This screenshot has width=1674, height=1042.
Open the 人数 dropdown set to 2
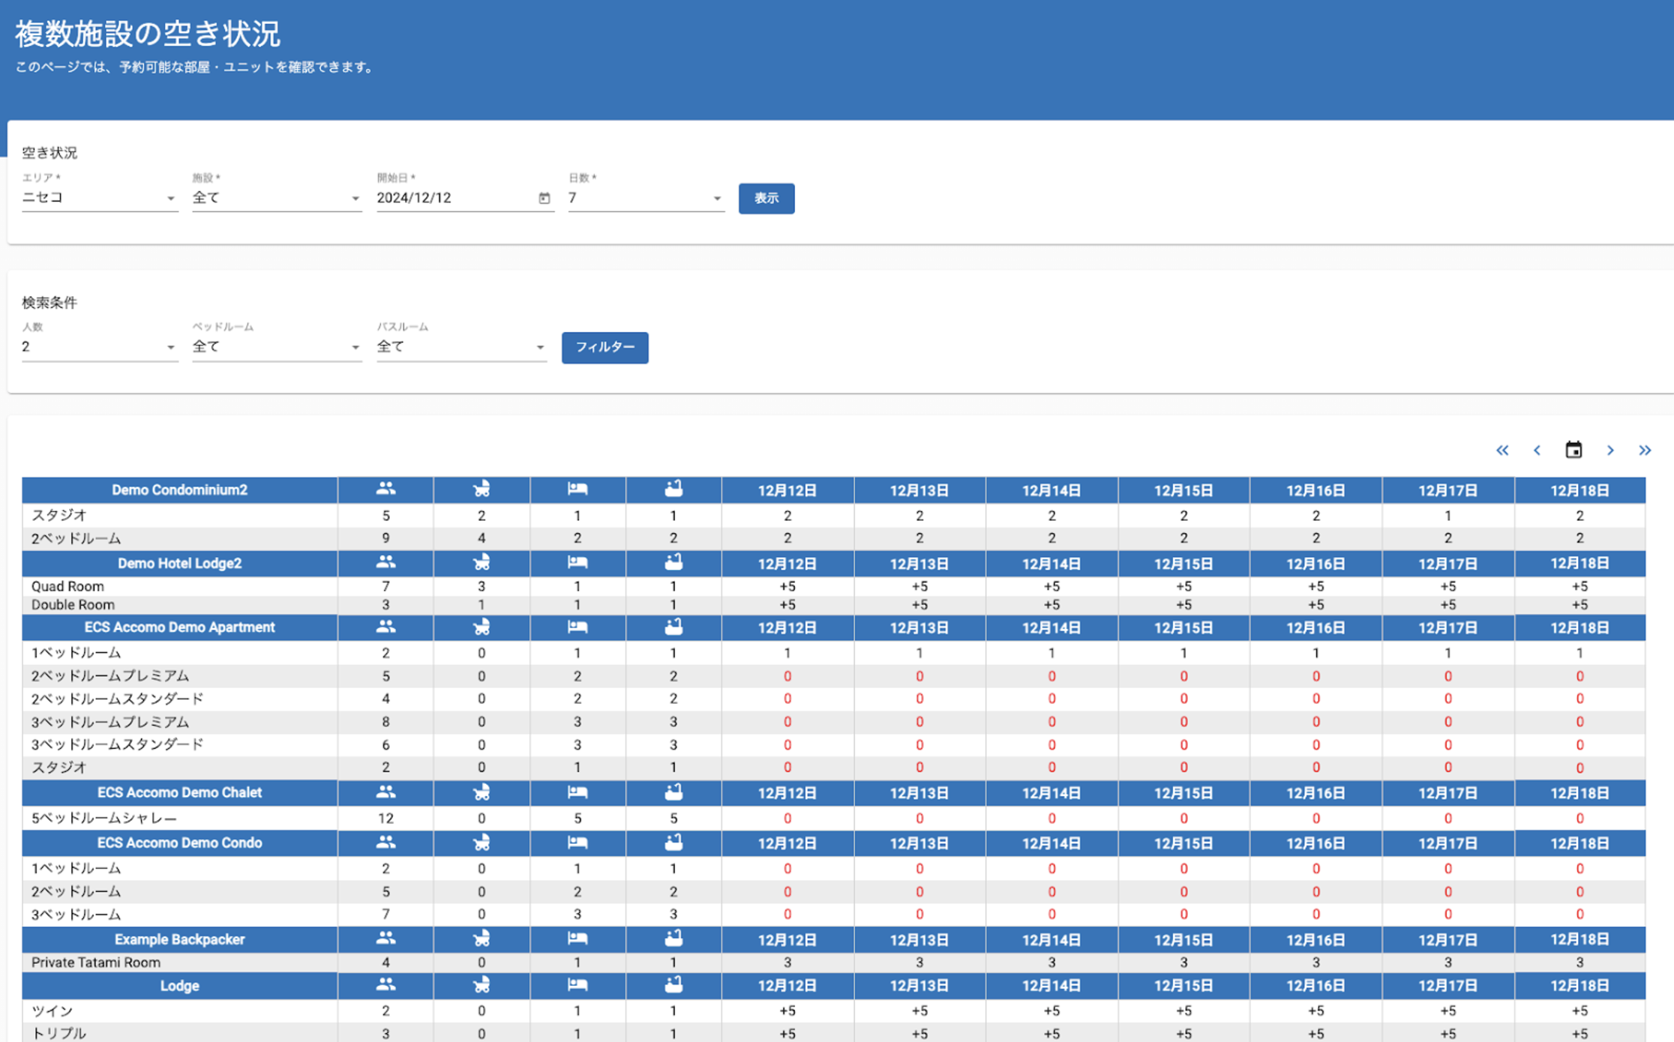pyautogui.click(x=99, y=347)
